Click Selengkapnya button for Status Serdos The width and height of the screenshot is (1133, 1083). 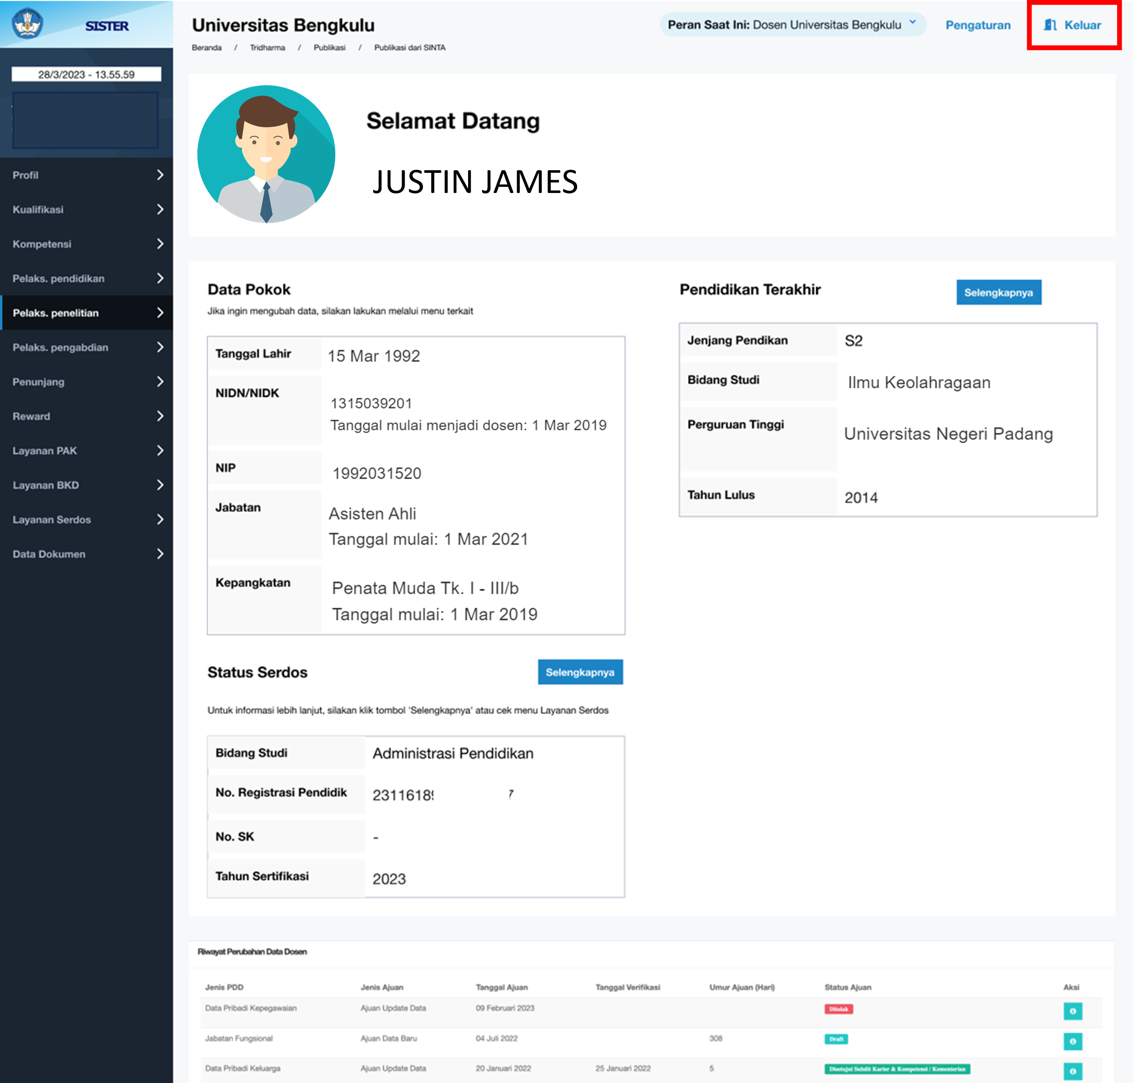click(580, 672)
